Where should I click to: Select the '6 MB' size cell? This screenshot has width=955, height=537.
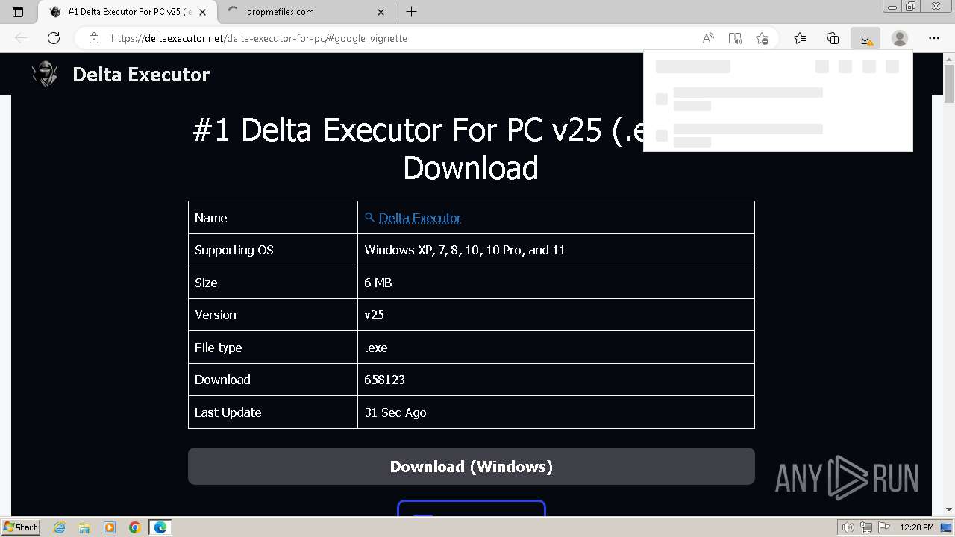(556, 283)
